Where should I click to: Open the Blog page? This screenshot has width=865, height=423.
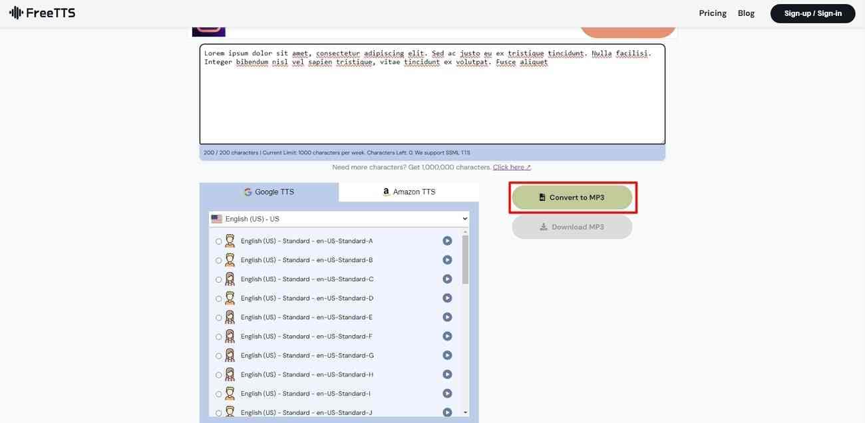[746, 13]
